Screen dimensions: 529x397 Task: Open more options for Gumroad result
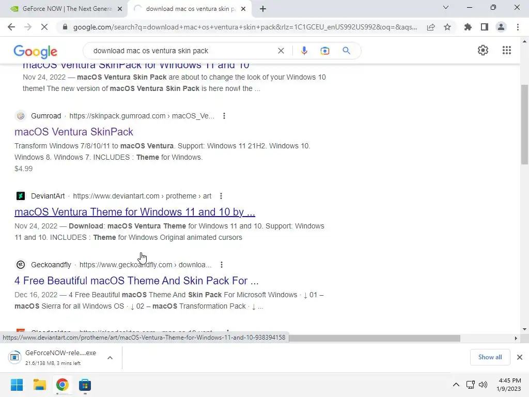coord(224,116)
